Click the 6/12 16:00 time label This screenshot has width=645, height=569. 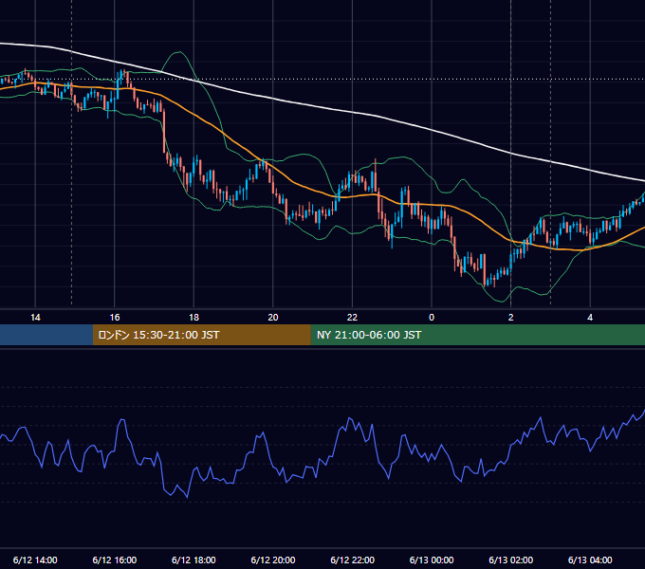coord(115,560)
